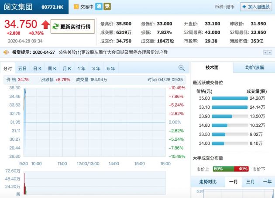
Task: Open the 周K chart tab
Action: coord(52,68)
